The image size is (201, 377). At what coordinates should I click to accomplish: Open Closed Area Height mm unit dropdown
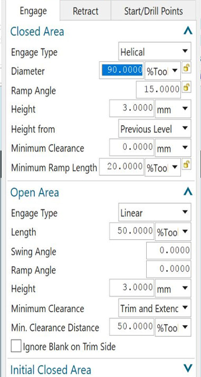pos(173,109)
